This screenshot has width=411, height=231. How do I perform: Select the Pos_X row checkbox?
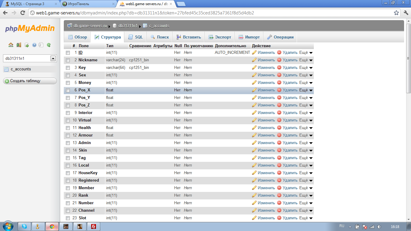point(68,90)
